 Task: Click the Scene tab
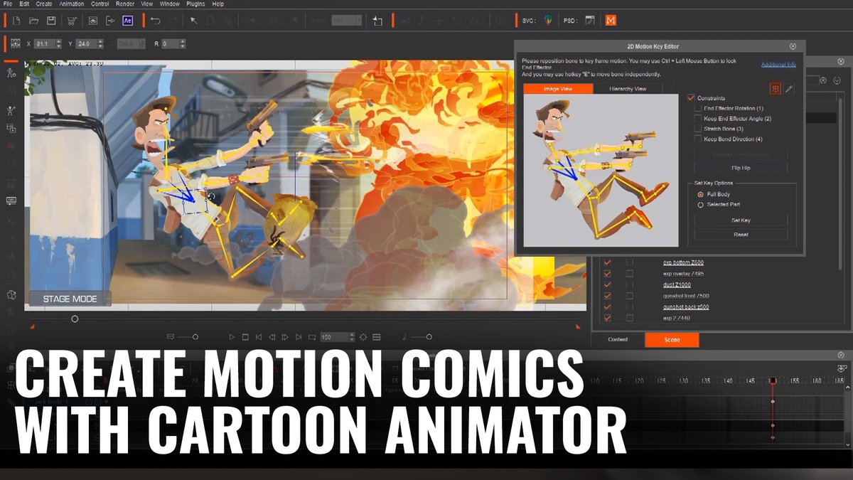coord(672,340)
